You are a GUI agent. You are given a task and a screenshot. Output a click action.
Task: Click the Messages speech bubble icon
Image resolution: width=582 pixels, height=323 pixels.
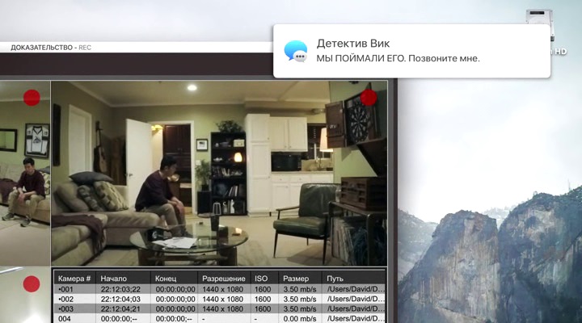(296, 51)
